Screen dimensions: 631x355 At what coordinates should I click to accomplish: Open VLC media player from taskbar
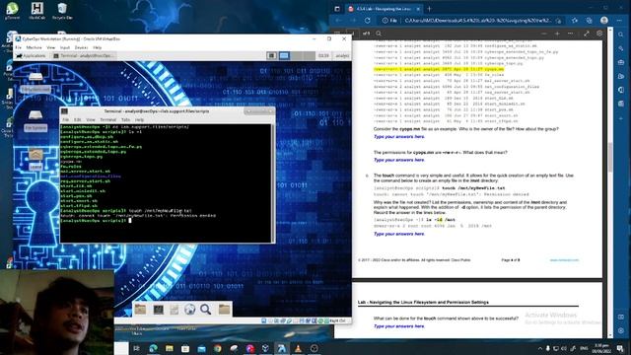298,348
